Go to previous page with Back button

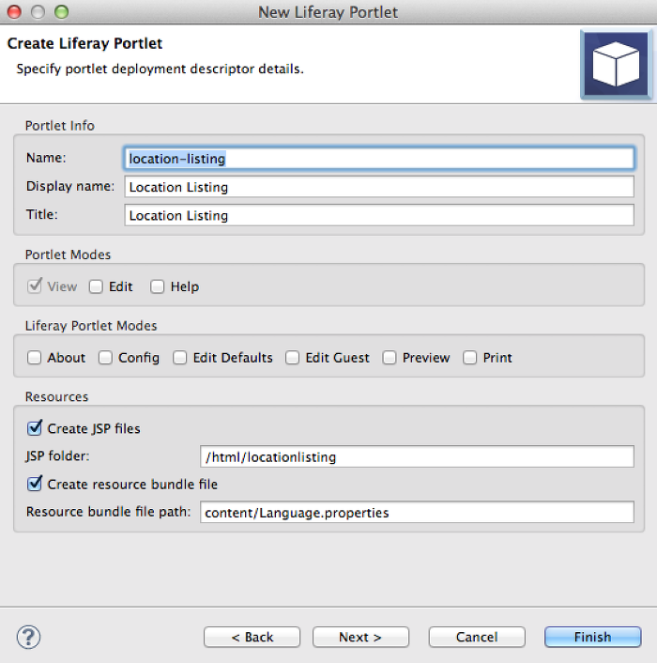point(252,637)
